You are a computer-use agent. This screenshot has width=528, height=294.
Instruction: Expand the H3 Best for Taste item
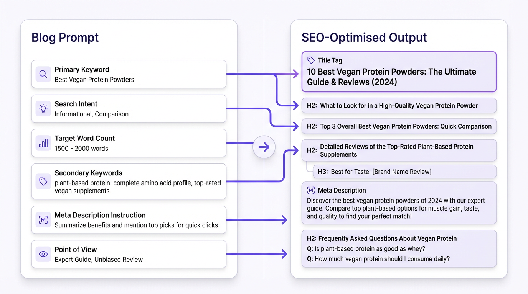(x=404, y=171)
